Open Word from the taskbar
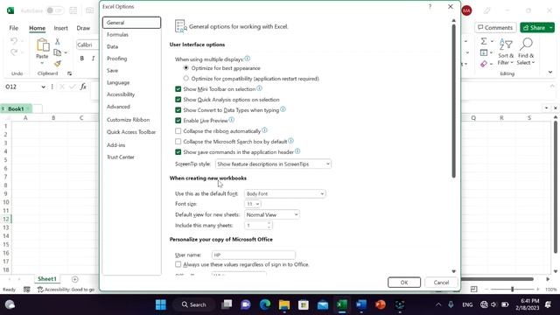 click(361, 304)
